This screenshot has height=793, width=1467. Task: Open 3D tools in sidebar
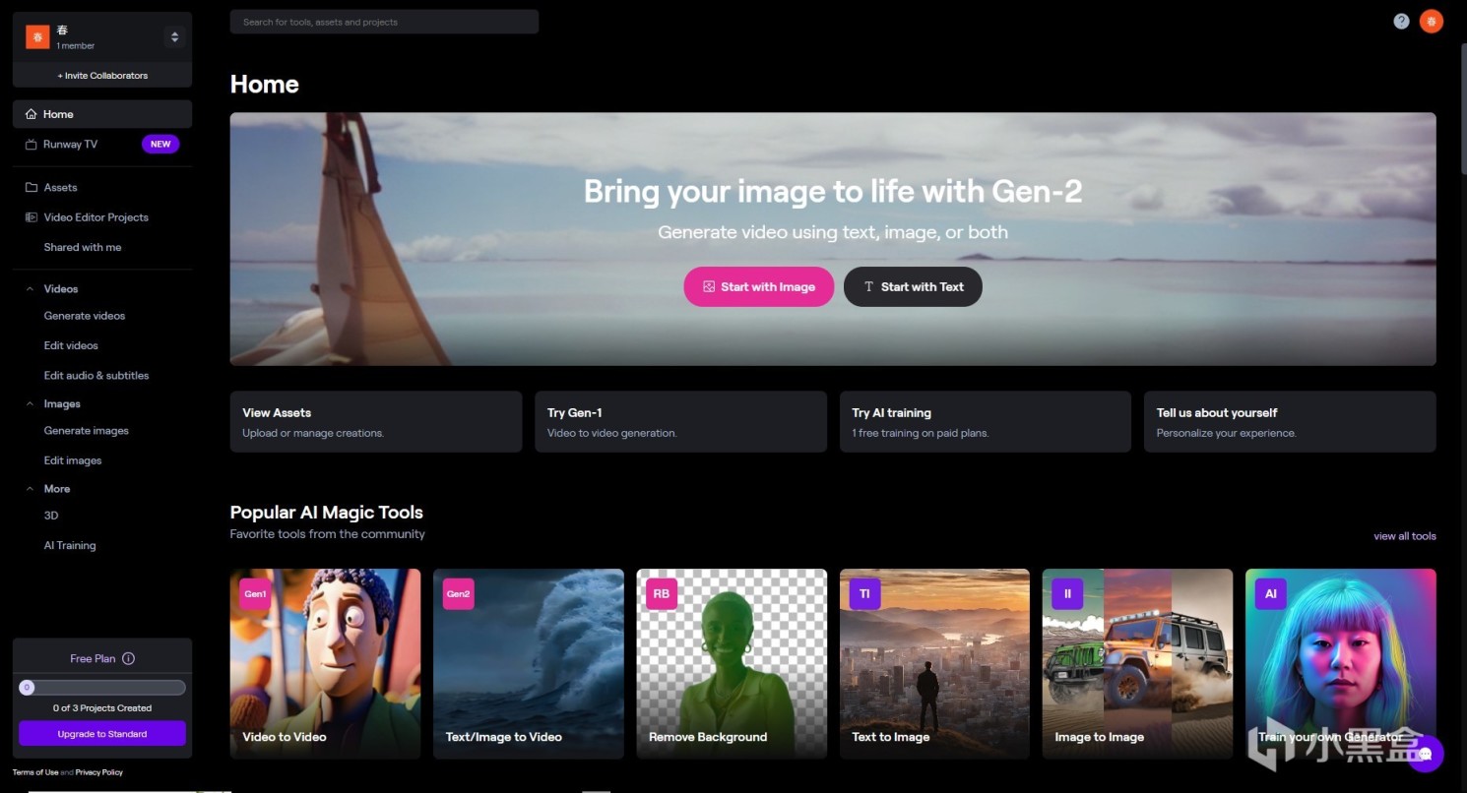point(51,516)
